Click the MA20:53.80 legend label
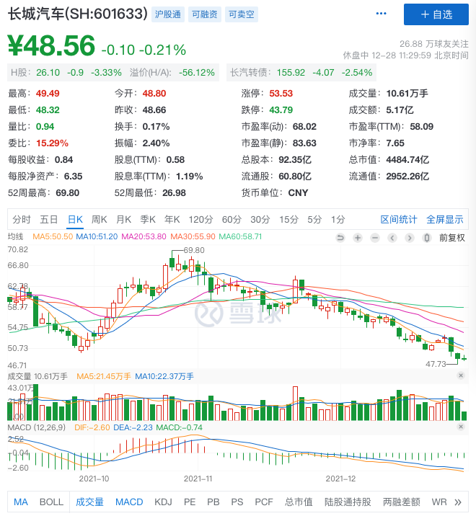 [x=144, y=236]
